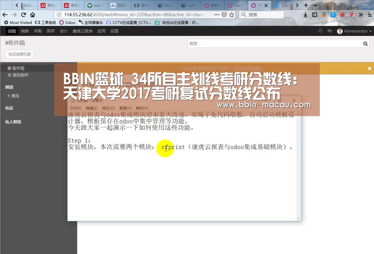Click the browser address bar URL
This screenshot has width=374, height=254.
pyautogui.click(x=134, y=15)
